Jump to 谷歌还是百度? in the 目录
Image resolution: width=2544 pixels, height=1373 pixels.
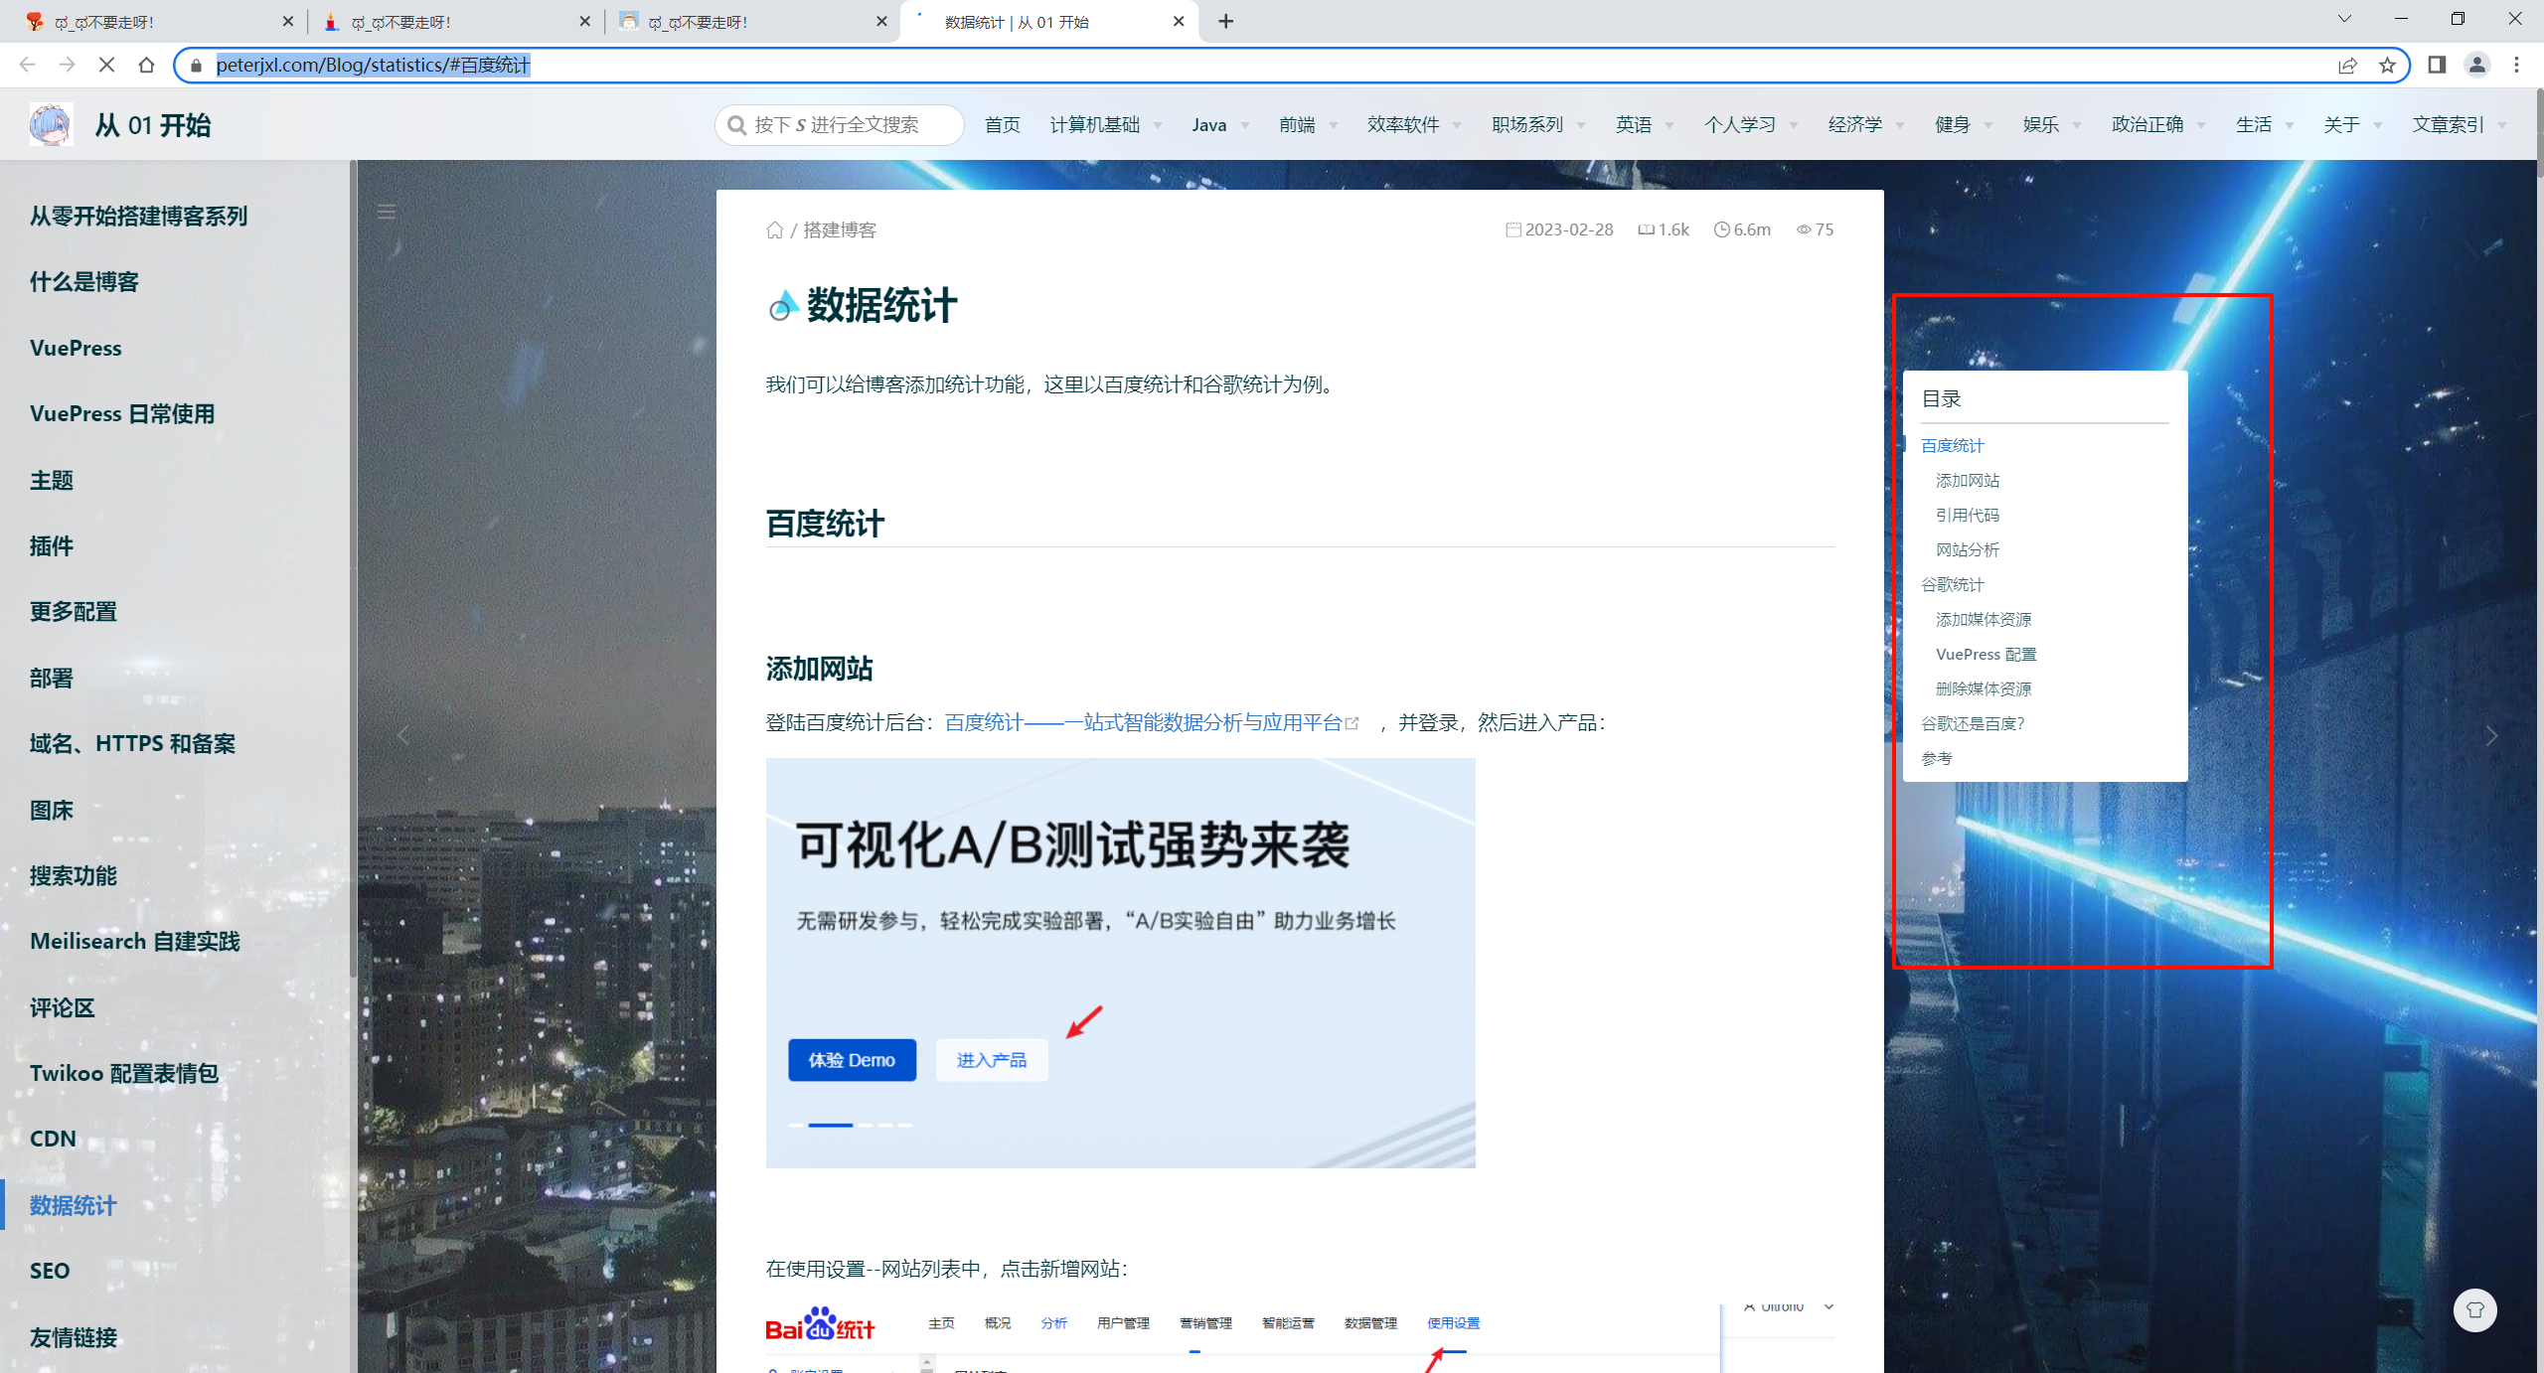[1973, 723]
